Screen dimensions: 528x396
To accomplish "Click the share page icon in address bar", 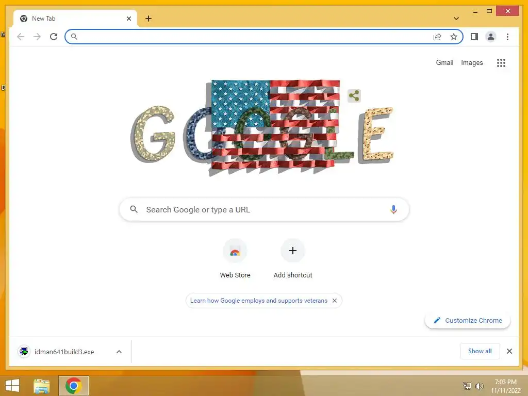I will click(437, 37).
